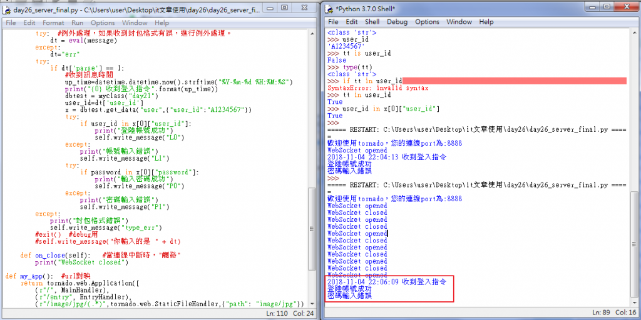Click the 'A1234567' output in Shell
This screenshot has height=320, width=641.
point(346,46)
